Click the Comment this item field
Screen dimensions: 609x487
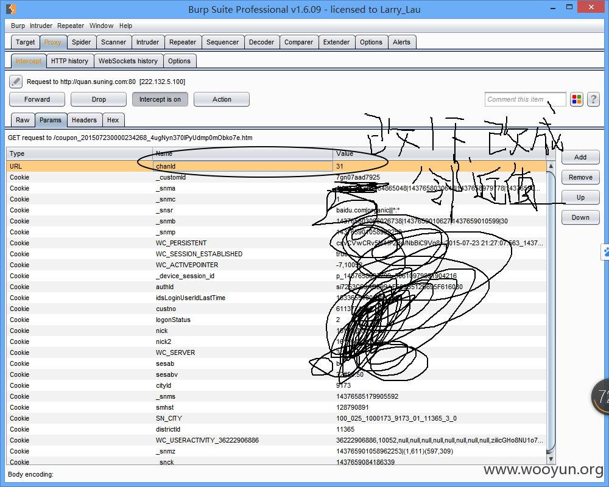coord(525,99)
